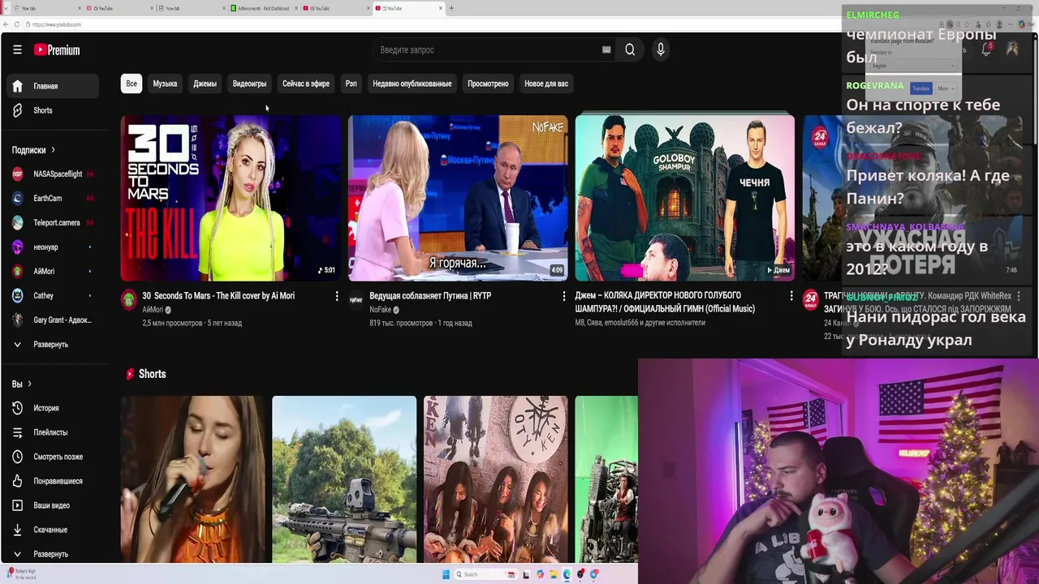This screenshot has height=584, width=1039.
Task: Open the singer with microphone Short
Action: 192,479
